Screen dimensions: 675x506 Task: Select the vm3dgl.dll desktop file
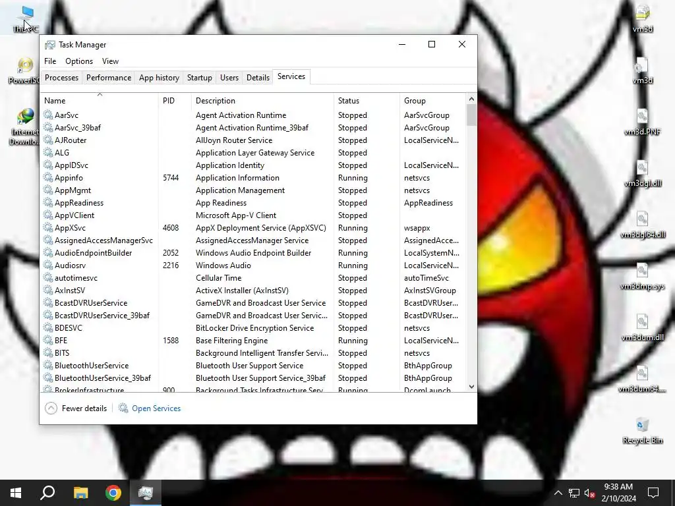pos(642,173)
